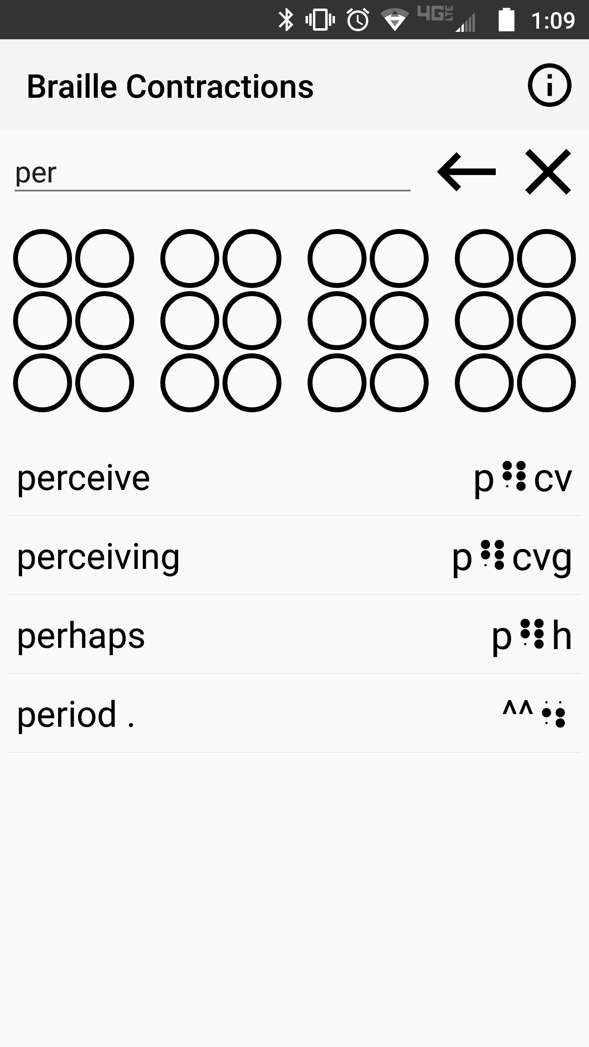This screenshot has height=1047, width=589.
Task: Tap the alarm clock status icon
Action: pyautogui.click(x=358, y=20)
